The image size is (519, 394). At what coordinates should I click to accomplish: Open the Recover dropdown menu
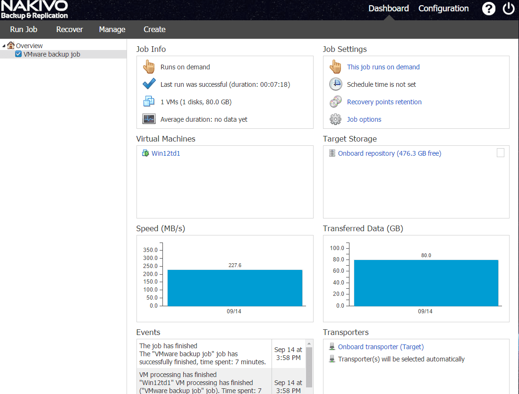69,29
